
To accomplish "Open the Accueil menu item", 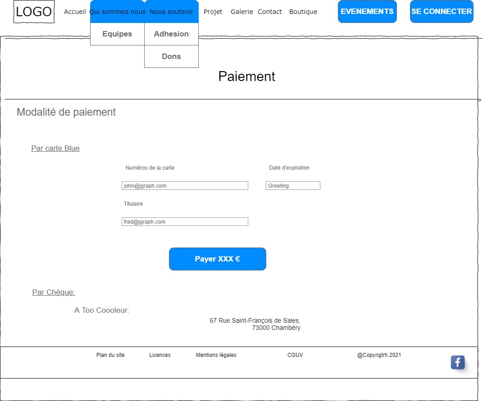I will tap(75, 12).
